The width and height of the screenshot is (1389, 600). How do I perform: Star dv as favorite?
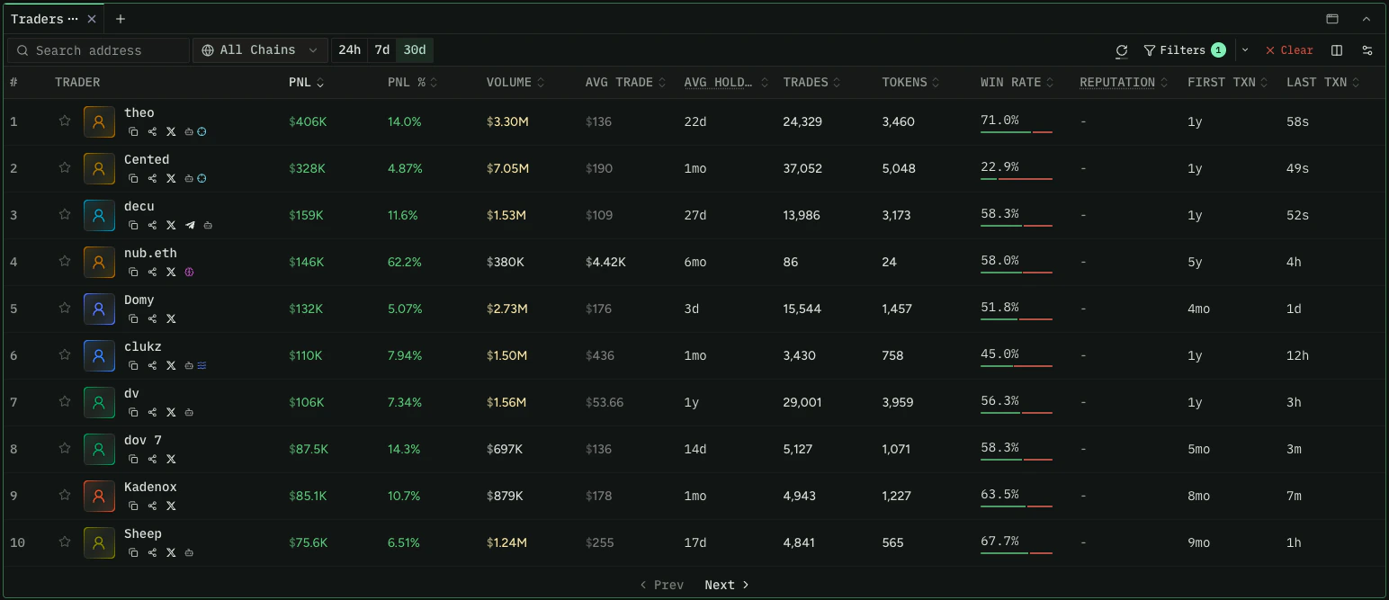(x=65, y=401)
